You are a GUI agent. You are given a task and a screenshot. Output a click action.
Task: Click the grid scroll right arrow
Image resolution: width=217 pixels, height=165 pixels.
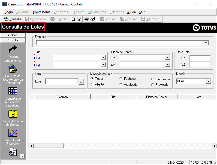[215, 146]
